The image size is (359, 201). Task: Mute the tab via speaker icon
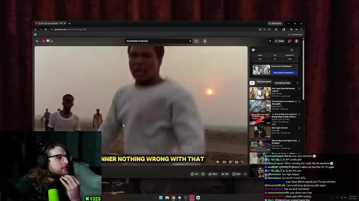tap(61, 23)
